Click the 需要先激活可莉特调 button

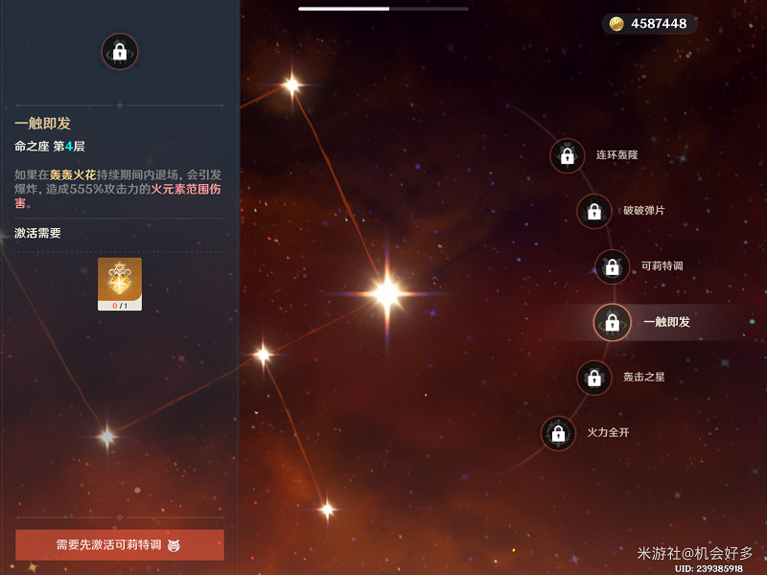point(120,544)
